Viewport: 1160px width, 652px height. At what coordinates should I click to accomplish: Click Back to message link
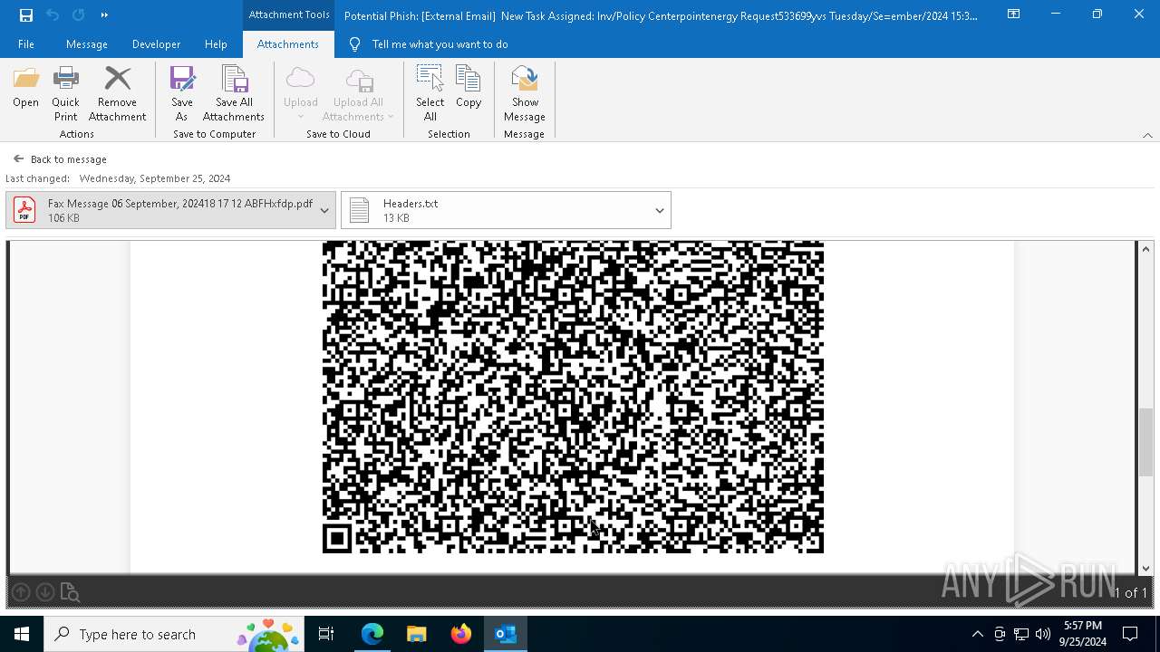(60, 159)
